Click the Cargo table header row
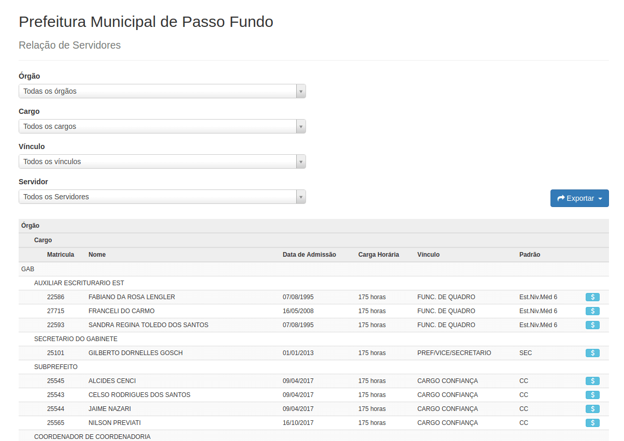The height and width of the screenshot is (441, 624). coord(314,240)
